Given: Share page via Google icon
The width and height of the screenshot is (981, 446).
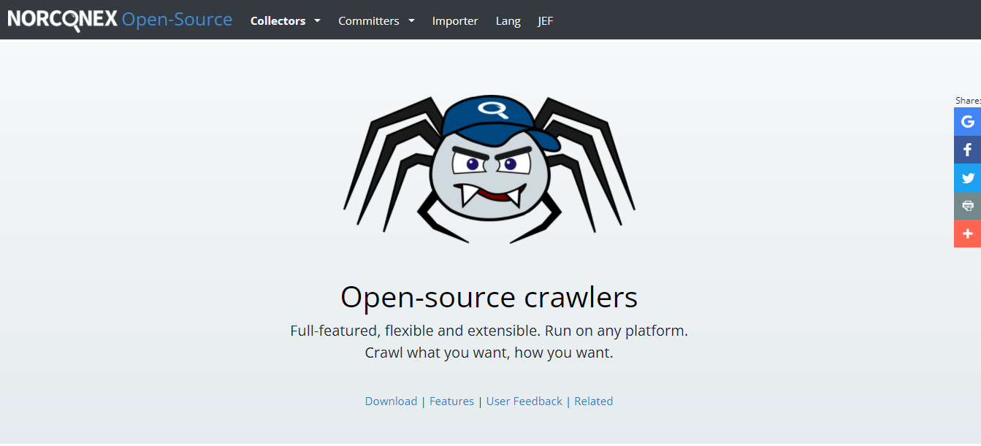Looking at the screenshot, I should 967,121.
